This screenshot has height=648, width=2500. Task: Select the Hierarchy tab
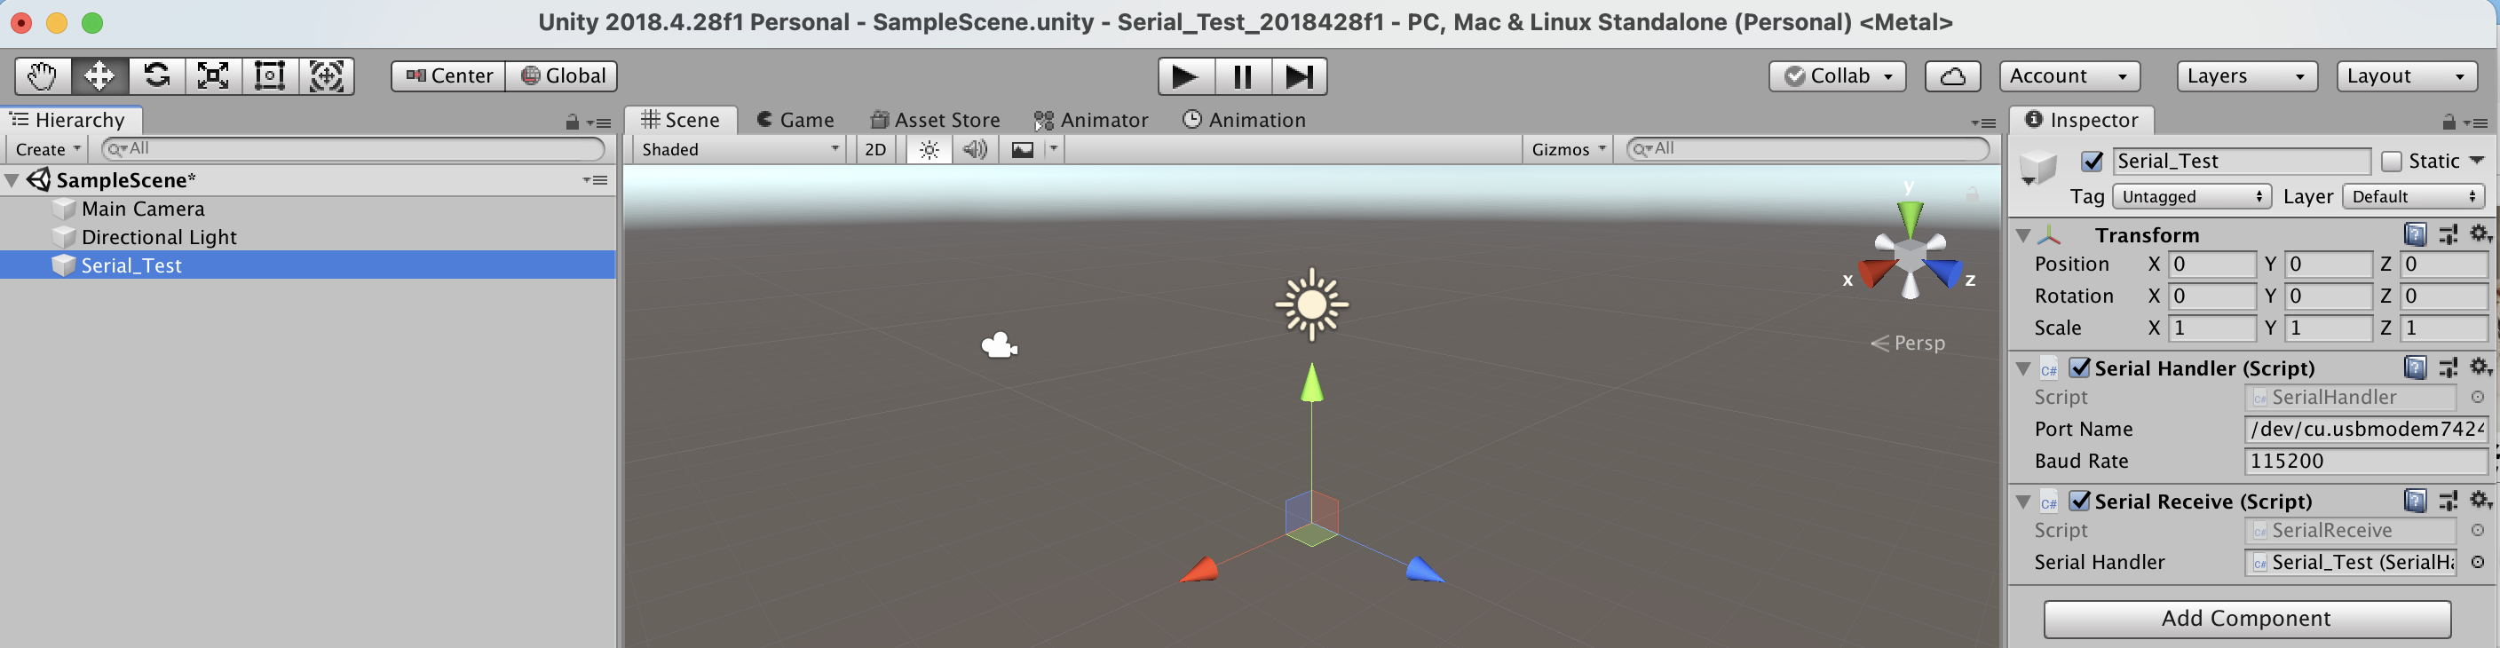click(70, 121)
